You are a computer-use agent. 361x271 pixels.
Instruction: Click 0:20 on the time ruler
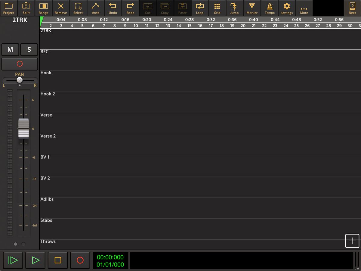pos(147,20)
